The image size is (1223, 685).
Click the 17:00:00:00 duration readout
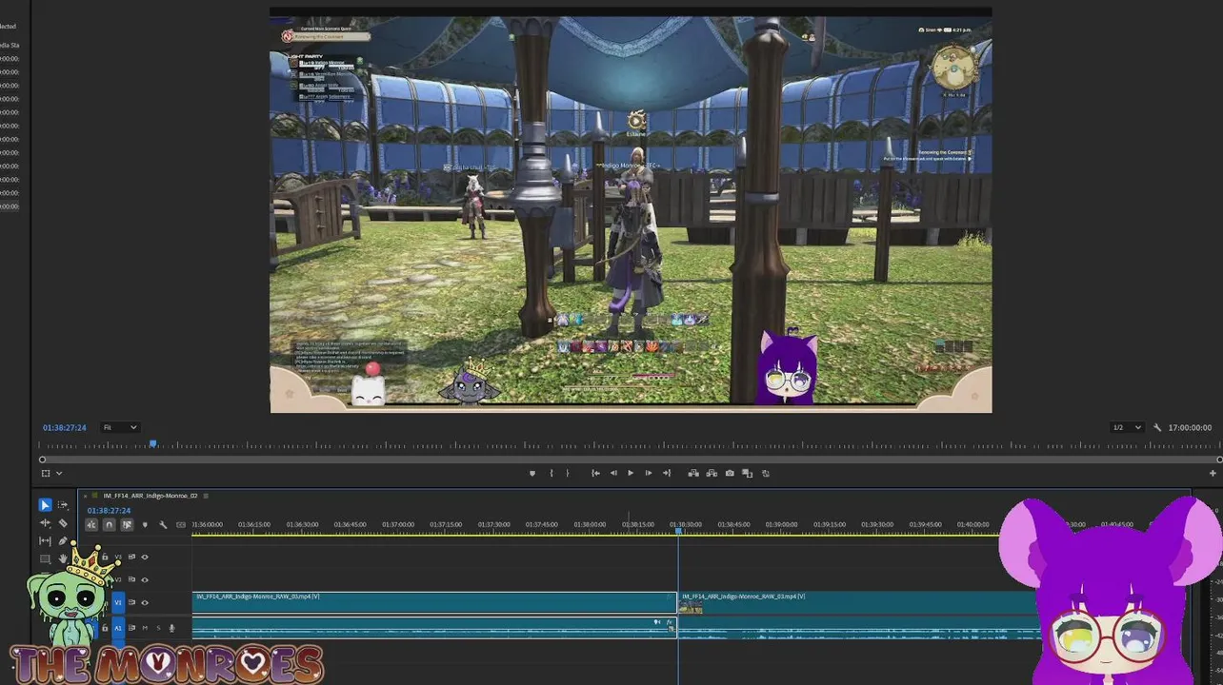point(1190,428)
